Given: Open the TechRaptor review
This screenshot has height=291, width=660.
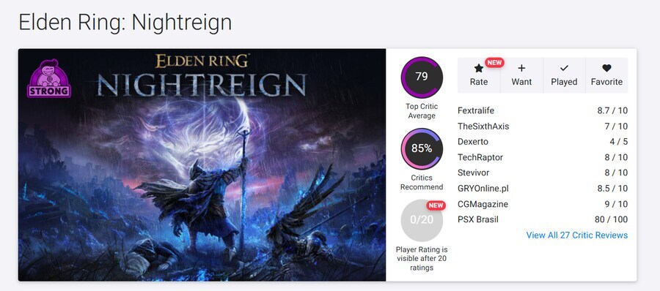Looking at the screenshot, I should pyautogui.click(x=543, y=157).
